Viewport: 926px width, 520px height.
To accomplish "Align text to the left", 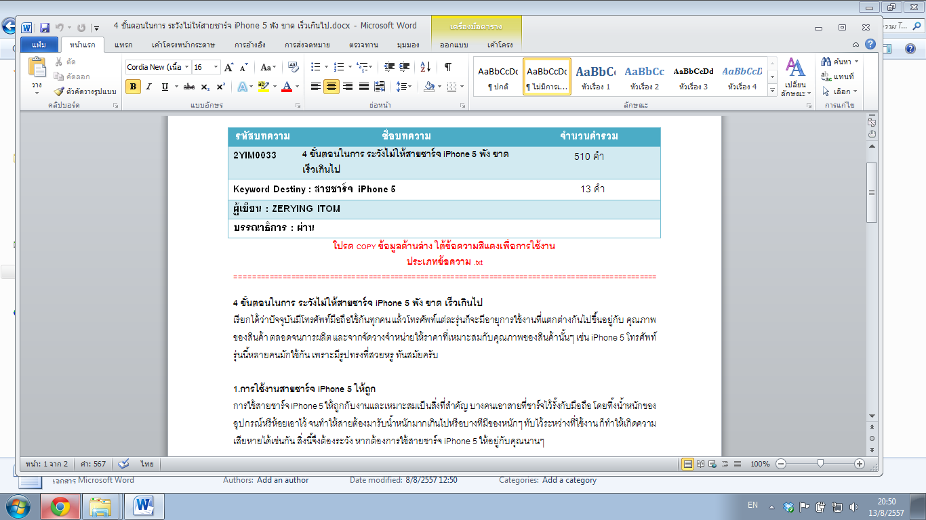I will tap(315, 87).
